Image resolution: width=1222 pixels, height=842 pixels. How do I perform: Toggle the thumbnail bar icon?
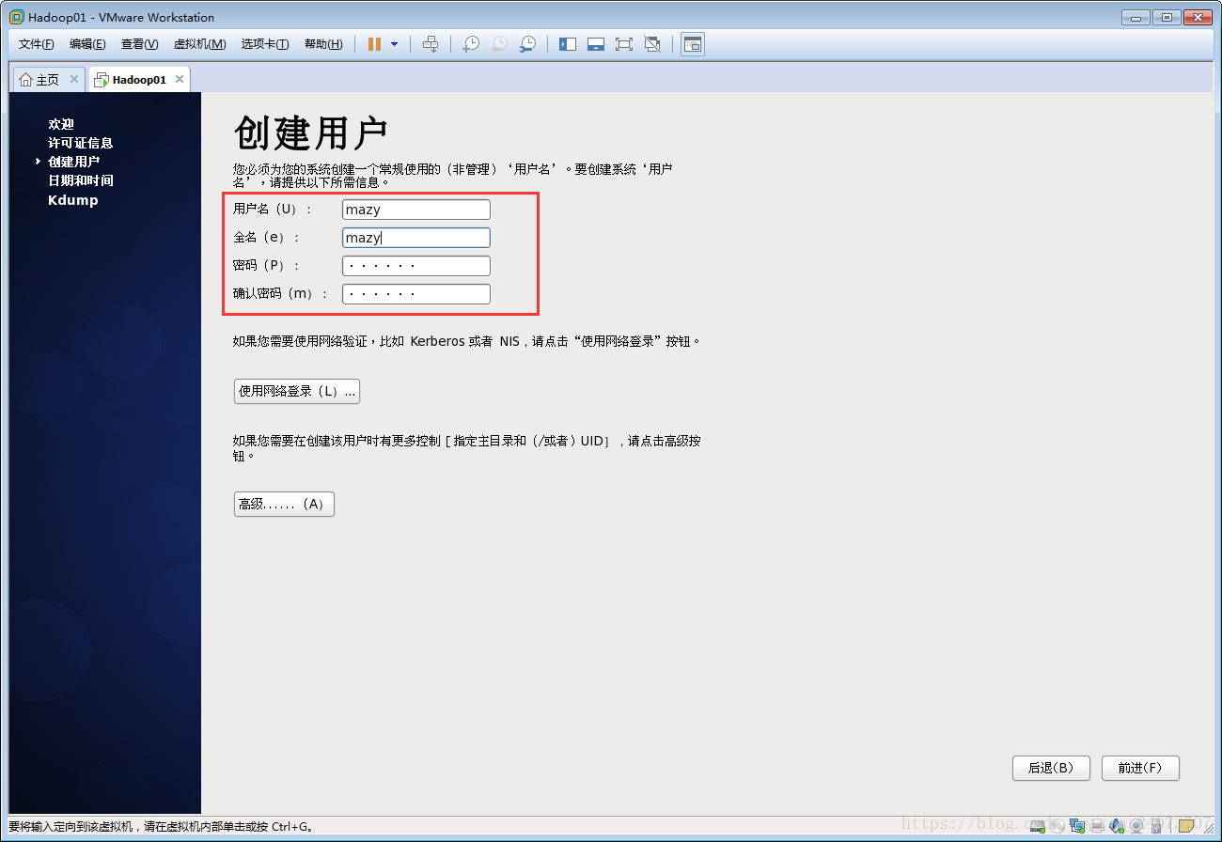[x=596, y=44]
